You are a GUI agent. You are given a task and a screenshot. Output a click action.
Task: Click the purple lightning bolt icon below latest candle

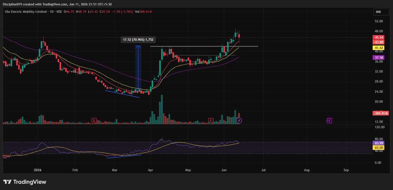click(239, 121)
